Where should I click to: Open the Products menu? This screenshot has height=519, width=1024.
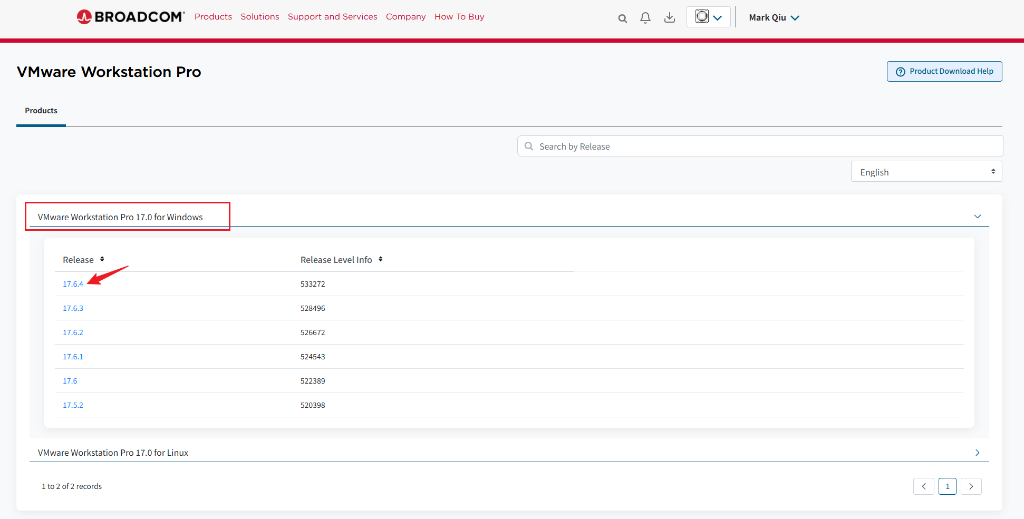(x=213, y=17)
